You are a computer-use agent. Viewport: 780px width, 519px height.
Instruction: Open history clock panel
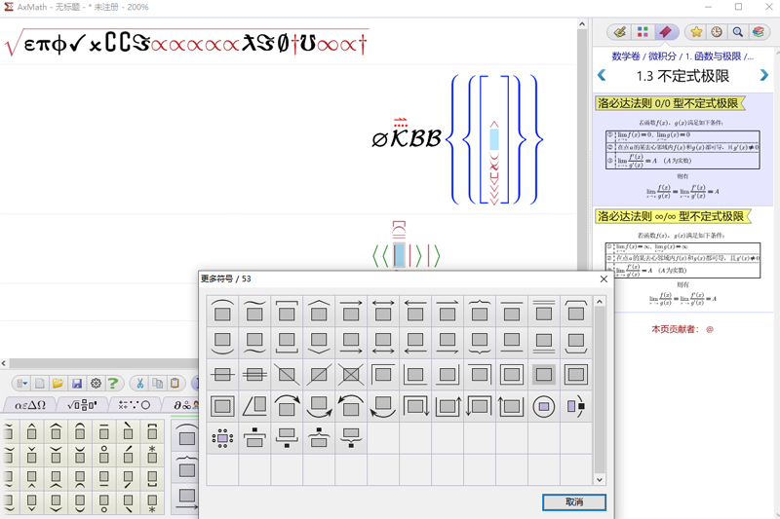[717, 32]
